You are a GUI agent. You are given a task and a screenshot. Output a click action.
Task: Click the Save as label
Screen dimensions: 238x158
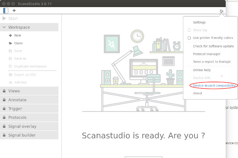pos(20,59)
